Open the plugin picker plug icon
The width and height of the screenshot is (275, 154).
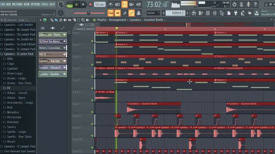click(x=236, y=13)
